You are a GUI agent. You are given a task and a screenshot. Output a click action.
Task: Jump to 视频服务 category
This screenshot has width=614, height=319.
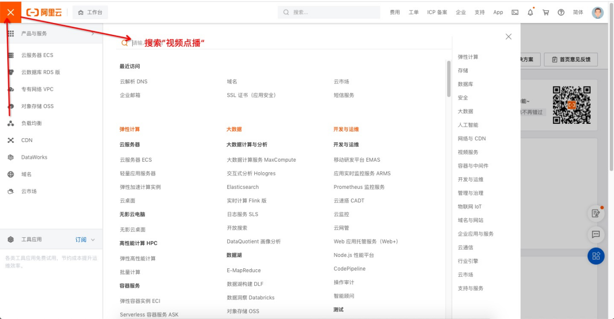click(468, 152)
